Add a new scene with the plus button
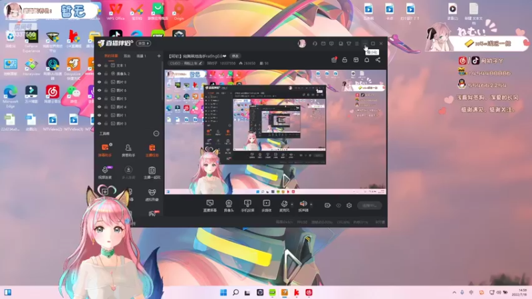The width and height of the screenshot is (532, 299). [x=159, y=56]
